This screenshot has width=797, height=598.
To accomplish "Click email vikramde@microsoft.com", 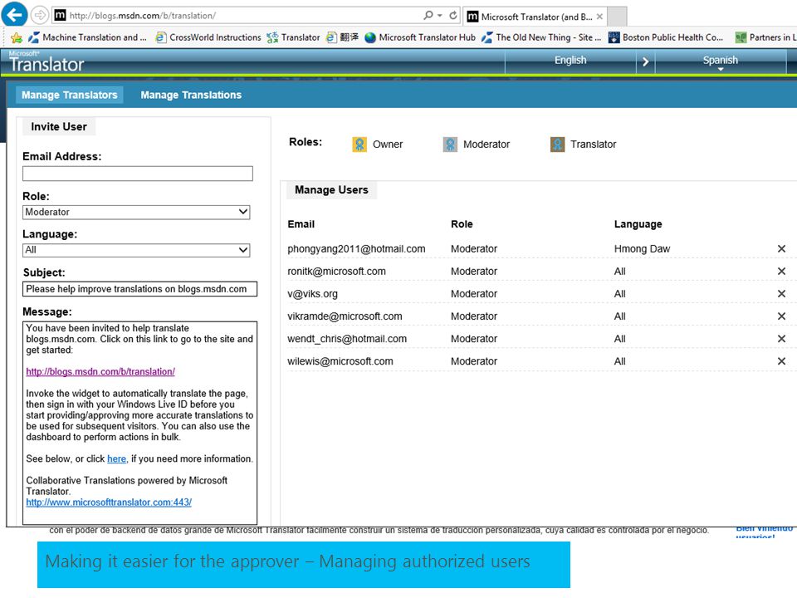I will pyautogui.click(x=345, y=316).
